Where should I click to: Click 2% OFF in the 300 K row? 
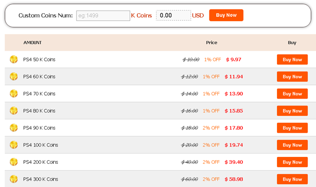(x=211, y=179)
